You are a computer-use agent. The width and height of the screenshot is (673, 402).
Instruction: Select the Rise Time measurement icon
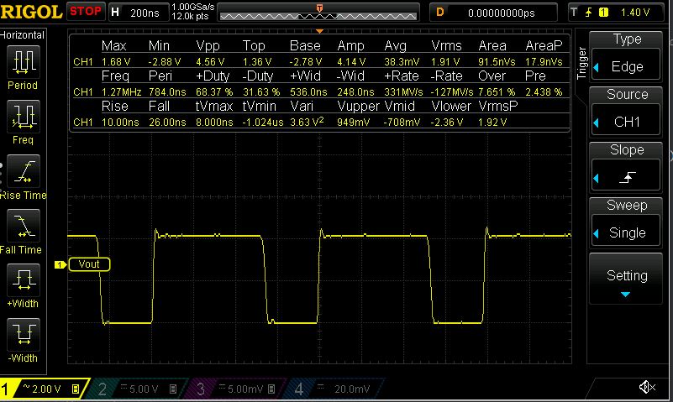pyautogui.click(x=24, y=171)
